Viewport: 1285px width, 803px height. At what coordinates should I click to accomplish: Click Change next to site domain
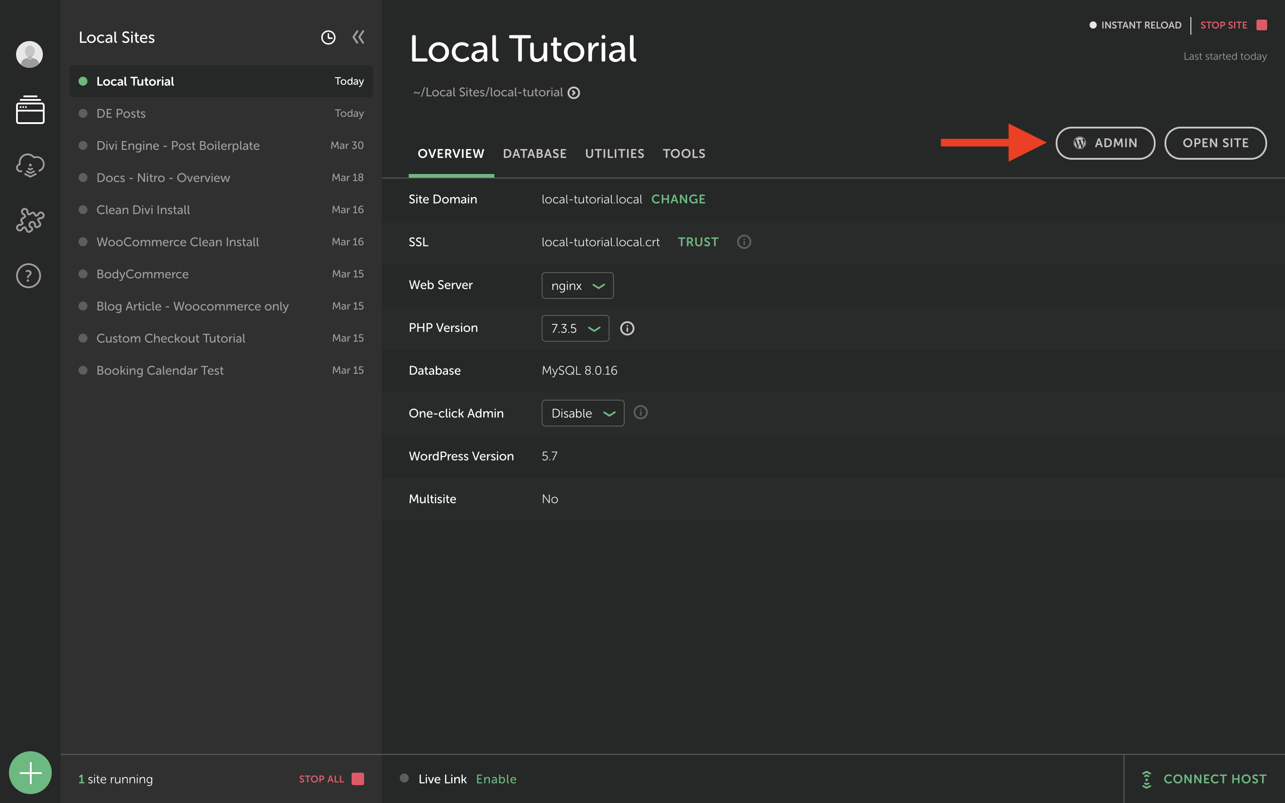(678, 199)
